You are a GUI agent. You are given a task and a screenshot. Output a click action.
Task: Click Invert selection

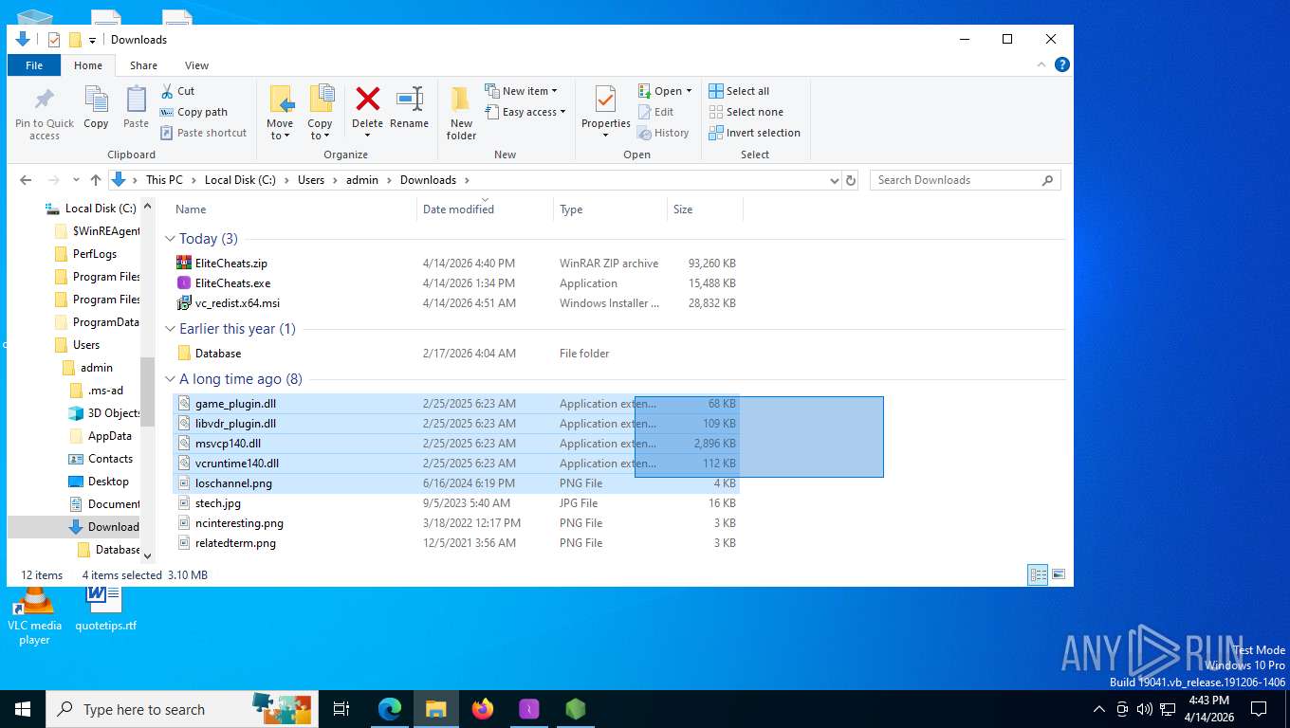click(x=754, y=133)
